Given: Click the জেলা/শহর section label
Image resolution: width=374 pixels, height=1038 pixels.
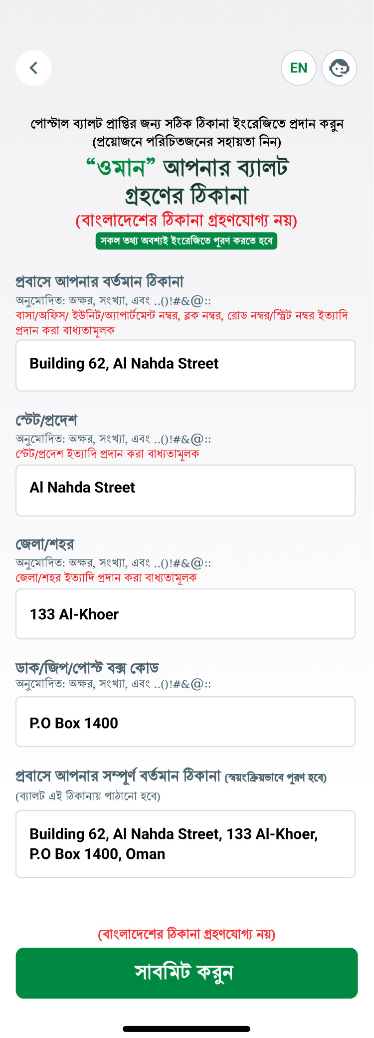Looking at the screenshot, I should 45,544.
